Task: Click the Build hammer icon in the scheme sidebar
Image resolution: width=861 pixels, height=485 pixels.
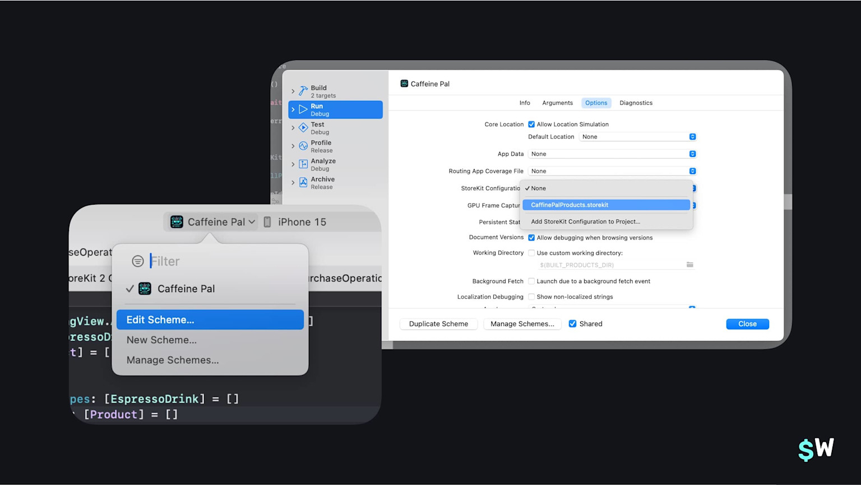Action: click(303, 91)
